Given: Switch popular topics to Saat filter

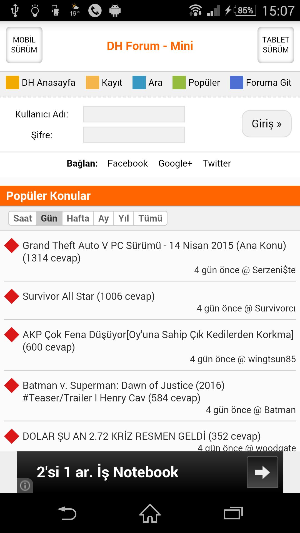Looking at the screenshot, I should [x=23, y=218].
